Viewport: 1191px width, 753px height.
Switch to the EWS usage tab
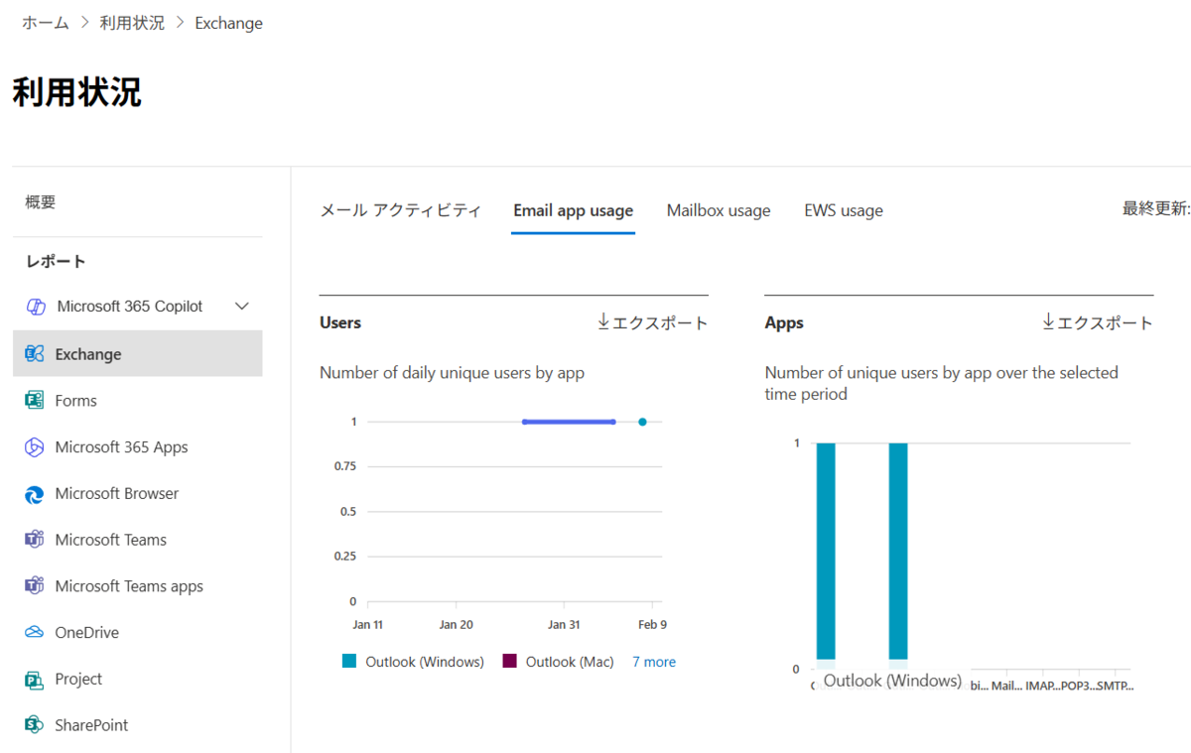(844, 210)
